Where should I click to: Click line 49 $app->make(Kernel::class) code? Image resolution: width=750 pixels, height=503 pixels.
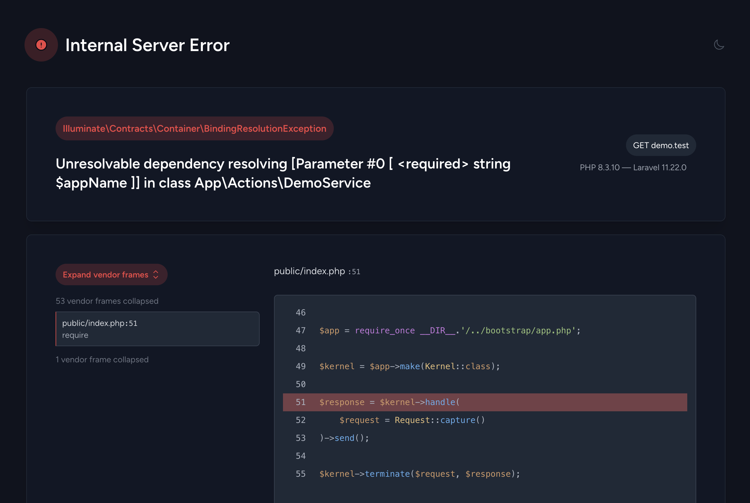click(410, 366)
